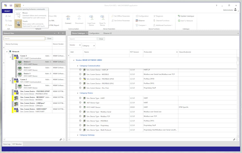Open the Network View panel options arrow
The height and width of the screenshot is (153, 242).
[55, 33]
